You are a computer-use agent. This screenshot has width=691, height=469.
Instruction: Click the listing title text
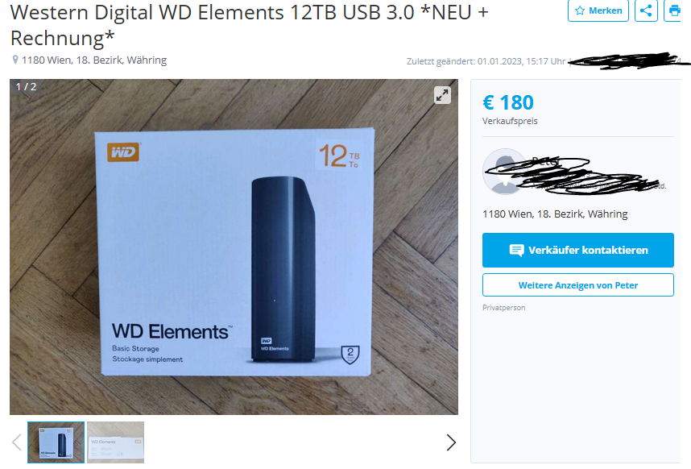[250, 25]
